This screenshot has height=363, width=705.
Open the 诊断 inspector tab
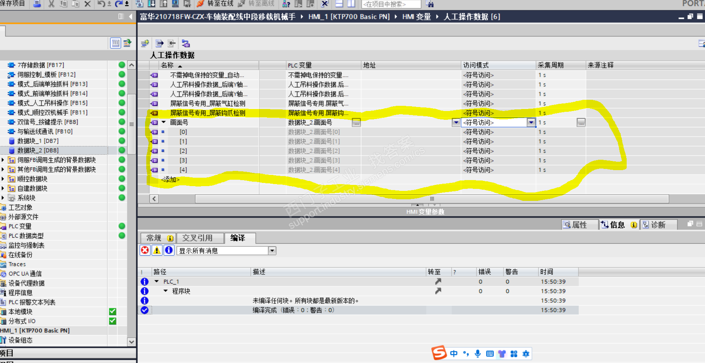[658, 225]
